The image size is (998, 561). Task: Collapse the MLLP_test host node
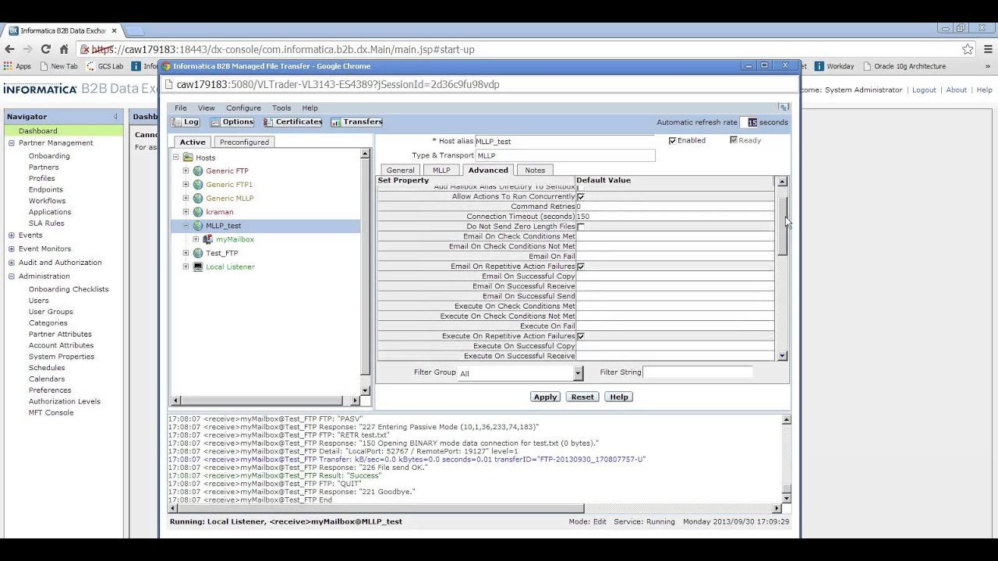(186, 226)
